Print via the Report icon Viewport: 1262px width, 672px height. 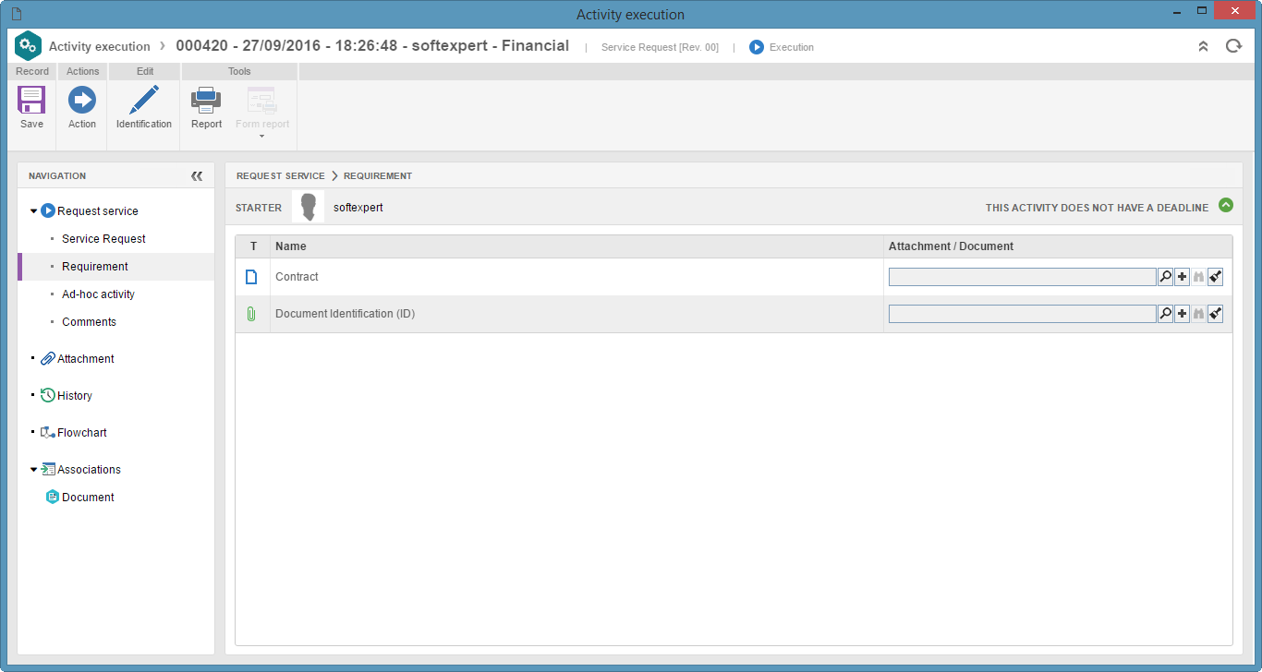206,108
